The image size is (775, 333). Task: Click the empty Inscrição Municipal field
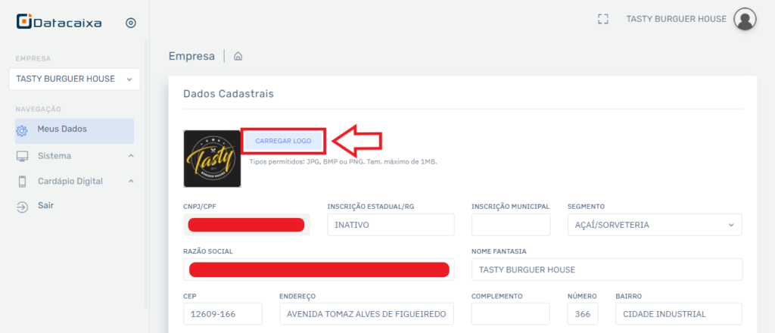511,225
